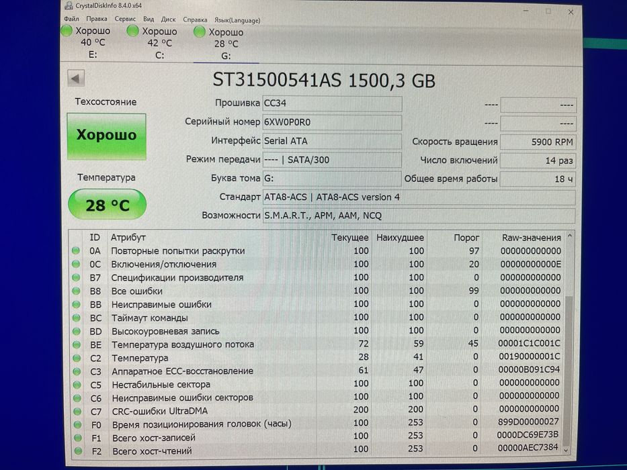
Task: Click status dot for attribute F1
Action: [78, 438]
